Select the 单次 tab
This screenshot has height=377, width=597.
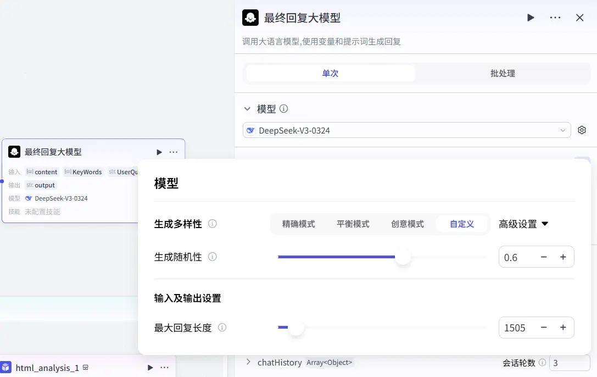(x=330, y=73)
